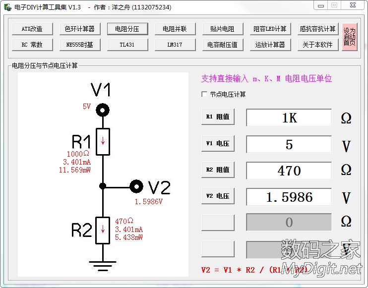Screen dimensions: 368x288
Task: Click the R1 阻值 button
Action: (x=218, y=116)
